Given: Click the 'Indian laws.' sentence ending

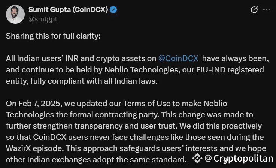Looking at the screenshot, I should pos(136,81).
